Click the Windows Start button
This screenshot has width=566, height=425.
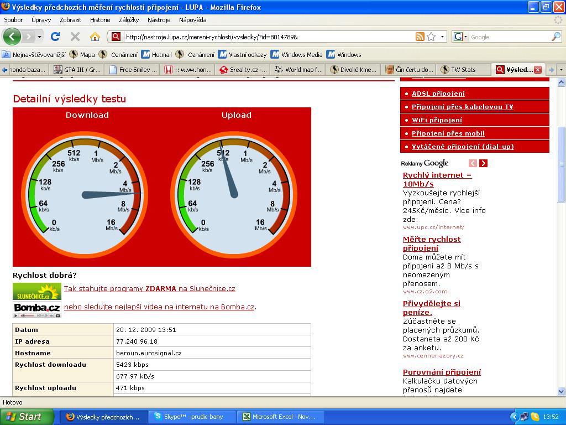pos(27,417)
